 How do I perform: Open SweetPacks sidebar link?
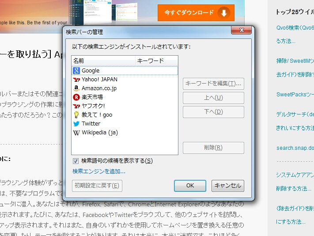(295, 95)
